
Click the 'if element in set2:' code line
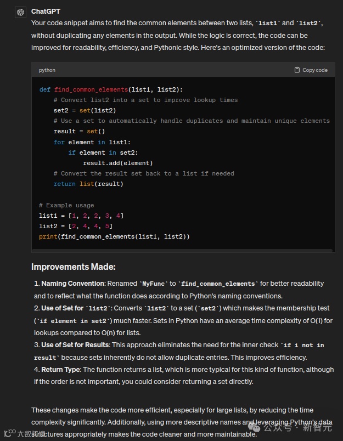(103, 152)
